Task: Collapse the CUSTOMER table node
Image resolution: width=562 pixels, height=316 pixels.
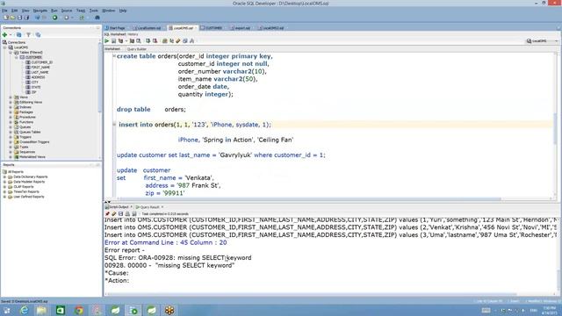Action: pyautogui.click(x=17, y=57)
